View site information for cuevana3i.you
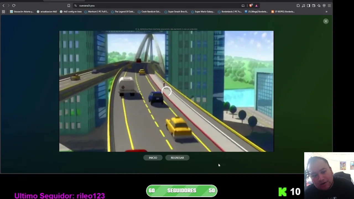 [x=76, y=6]
